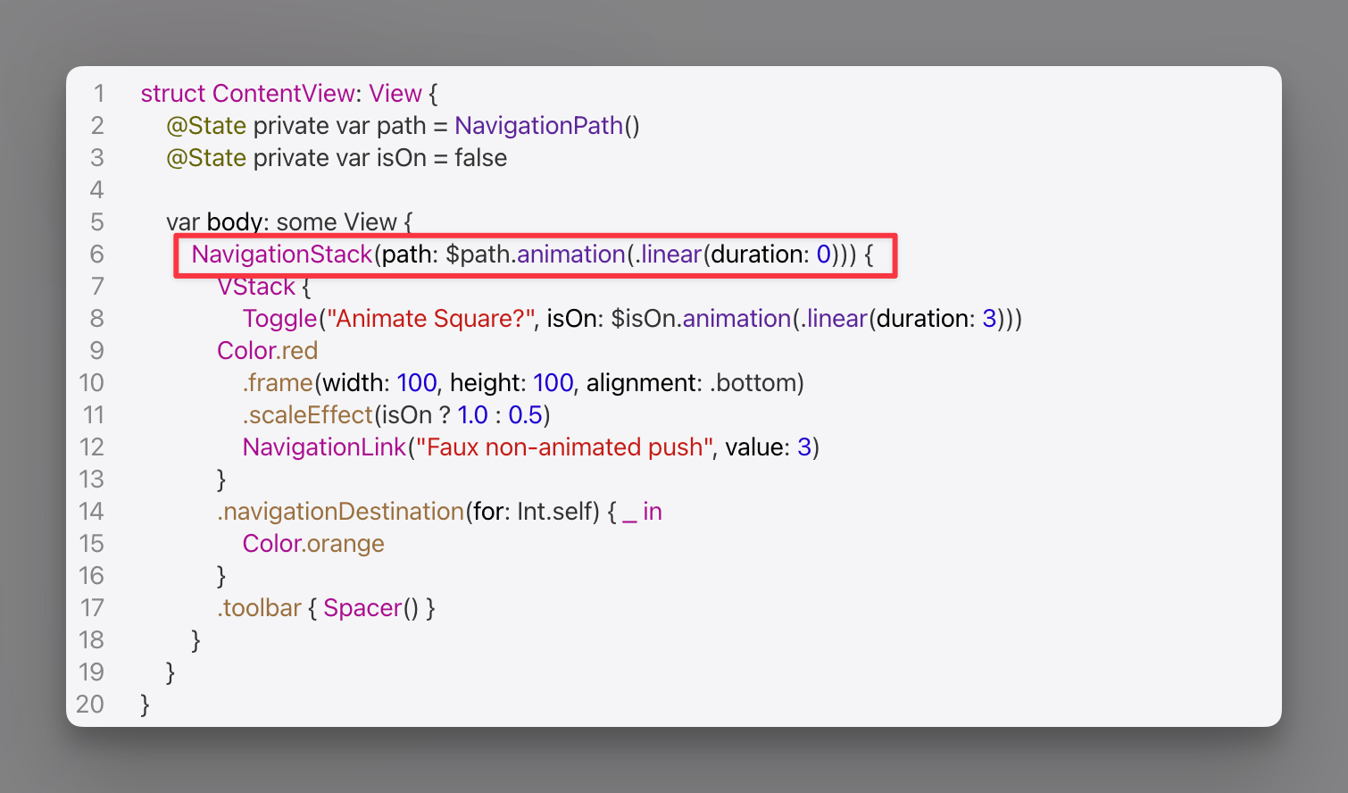Click the .navigationDestination modifier
The width and height of the screenshot is (1348, 793).
[340, 512]
